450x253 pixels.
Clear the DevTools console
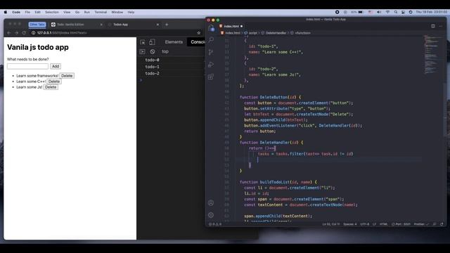(153, 51)
